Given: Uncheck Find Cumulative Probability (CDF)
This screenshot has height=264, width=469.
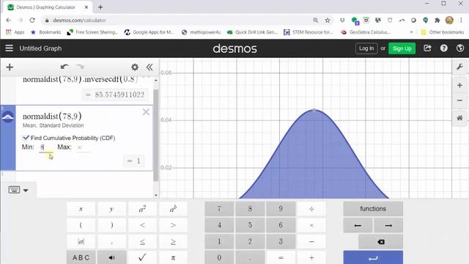Looking at the screenshot, I should point(26,138).
